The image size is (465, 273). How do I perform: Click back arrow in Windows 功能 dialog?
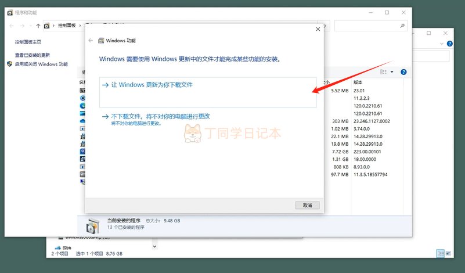click(91, 40)
